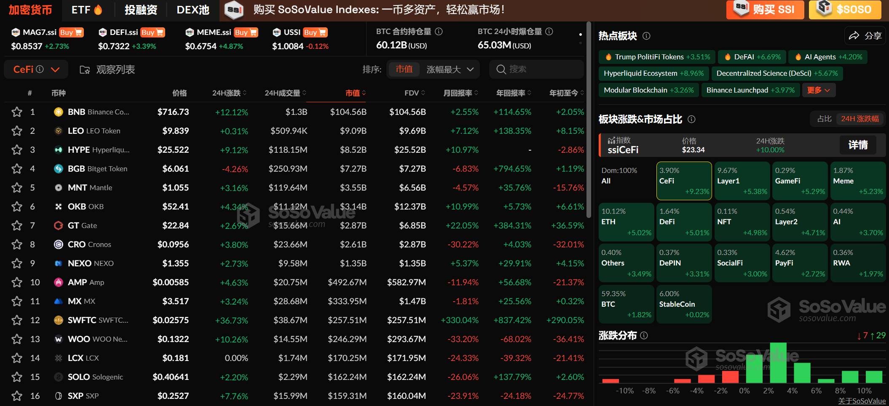Click the AMP coin logo
Viewport: 889px width, 406px height.
point(59,282)
